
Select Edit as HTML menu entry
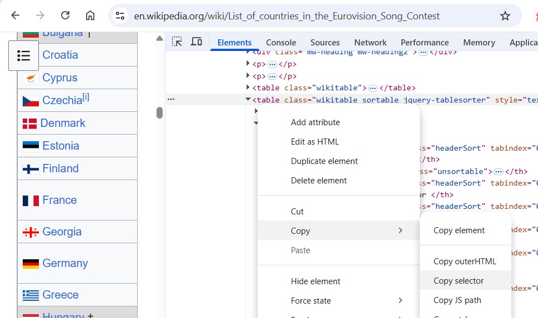pyautogui.click(x=315, y=142)
